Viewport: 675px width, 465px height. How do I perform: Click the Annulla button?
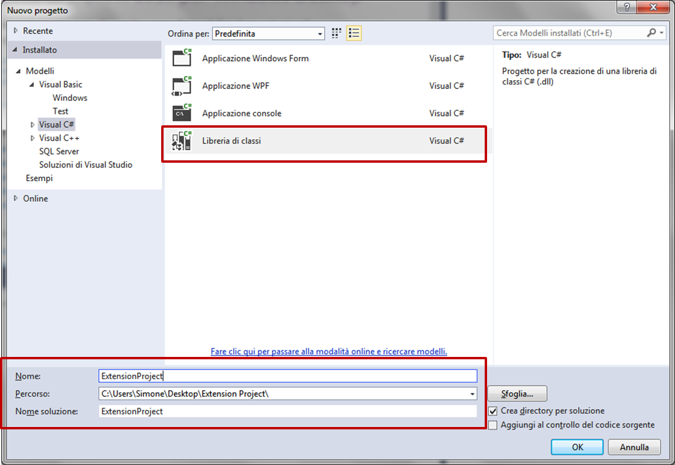pyautogui.click(x=634, y=447)
